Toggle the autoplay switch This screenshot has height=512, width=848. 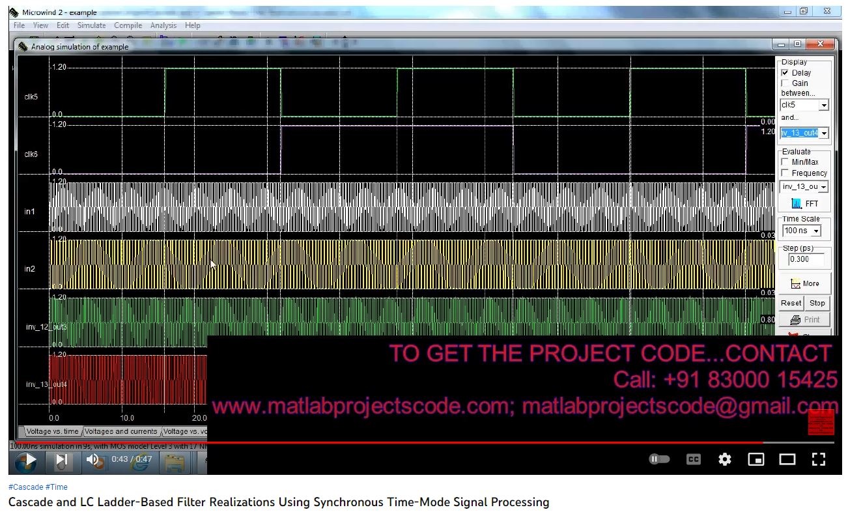659,459
